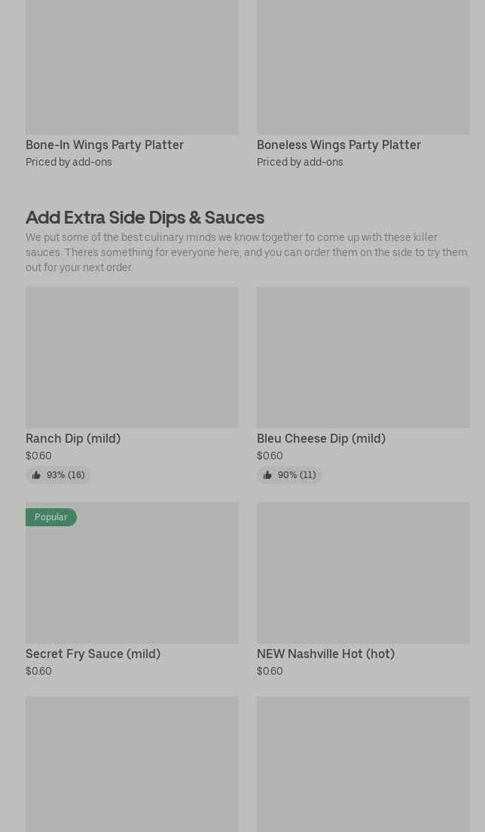Select the Secret Fry Sauce (mild) name
Image resolution: width=485 pixels, height=832 pixels.
pos(93,654)
